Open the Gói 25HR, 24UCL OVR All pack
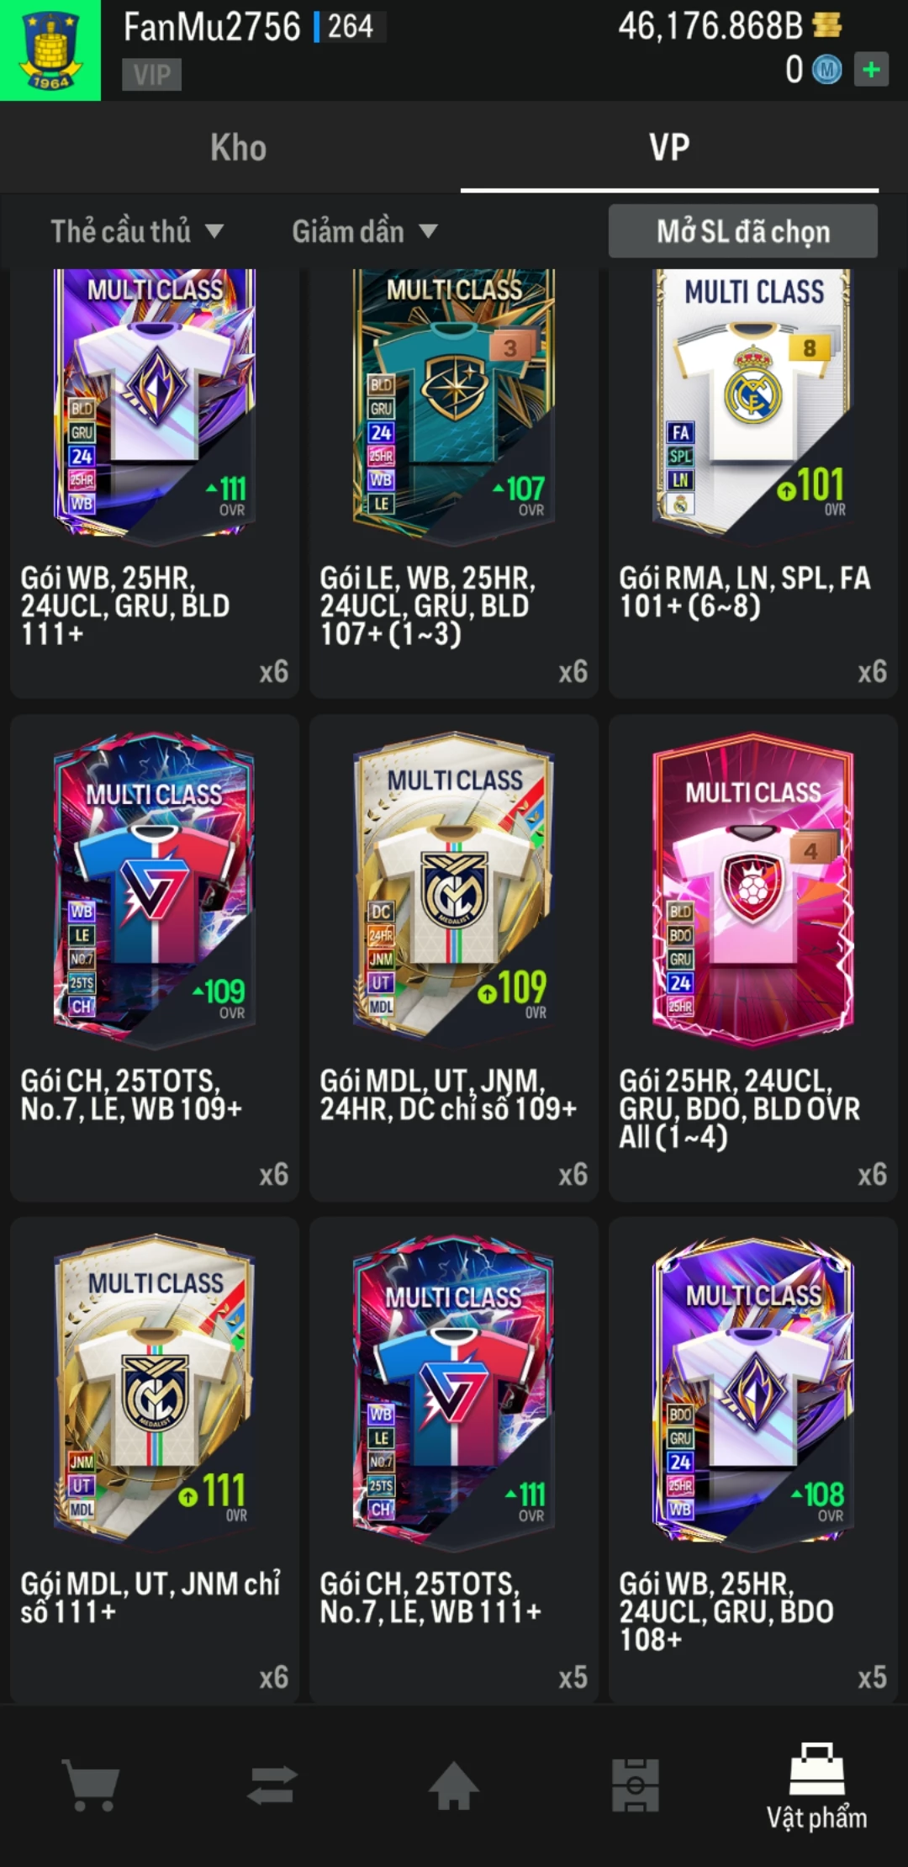This screenshot has height=1867, width=908. point(753,958)
